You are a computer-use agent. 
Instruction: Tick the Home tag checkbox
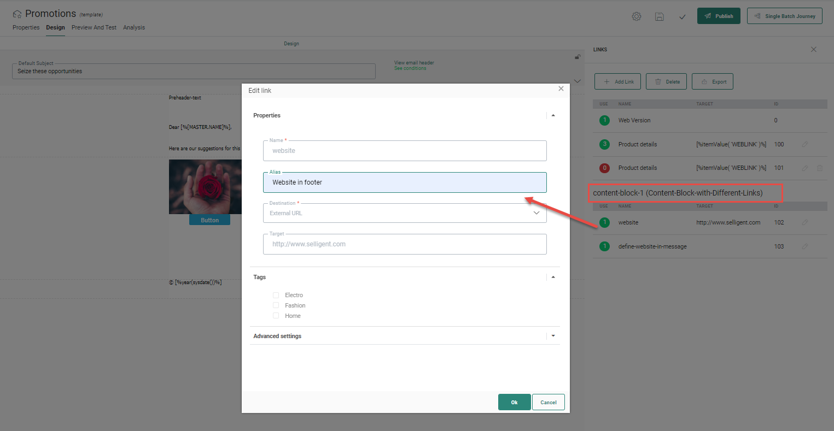(276, 316)
